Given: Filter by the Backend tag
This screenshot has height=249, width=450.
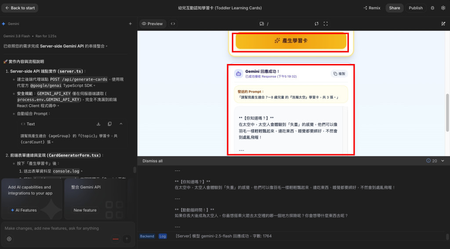Looking at the screenshot, I should (147, 236).
